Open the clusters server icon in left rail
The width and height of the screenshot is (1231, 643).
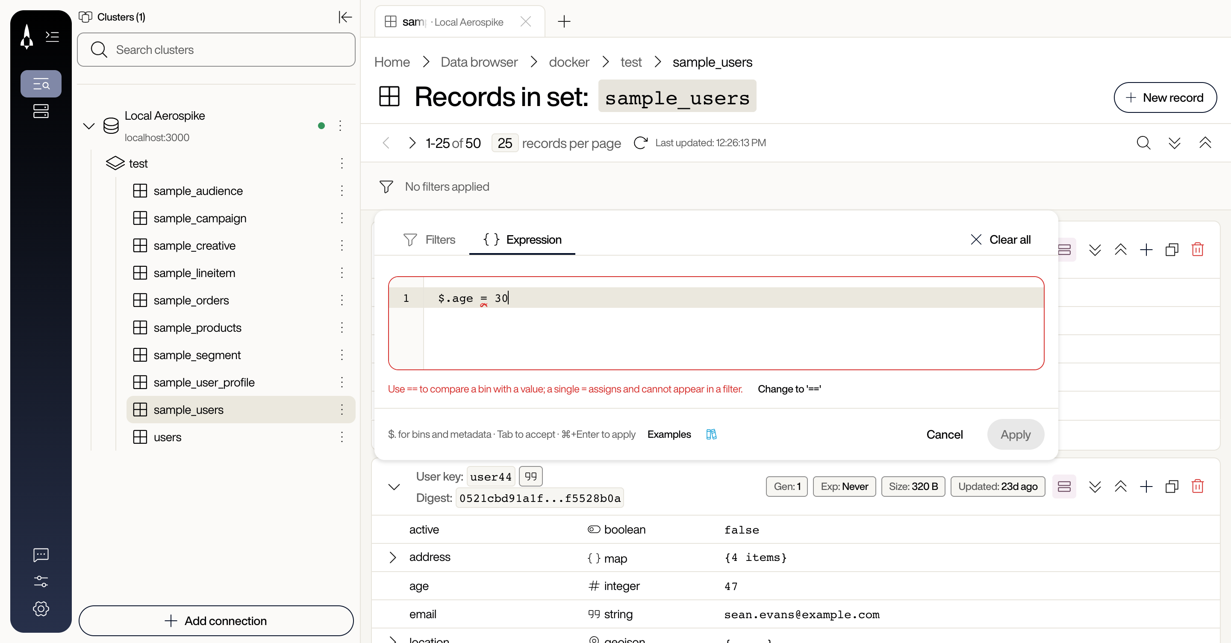pyautogui.click(x=41, y=112)
